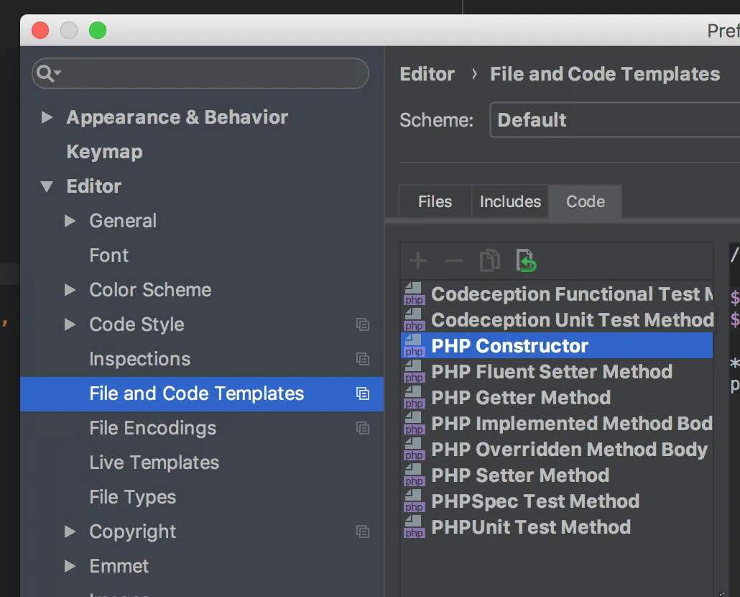Click the project-level icon beside File Encodings
740x597 pixels.
click(x=363, y=428)
